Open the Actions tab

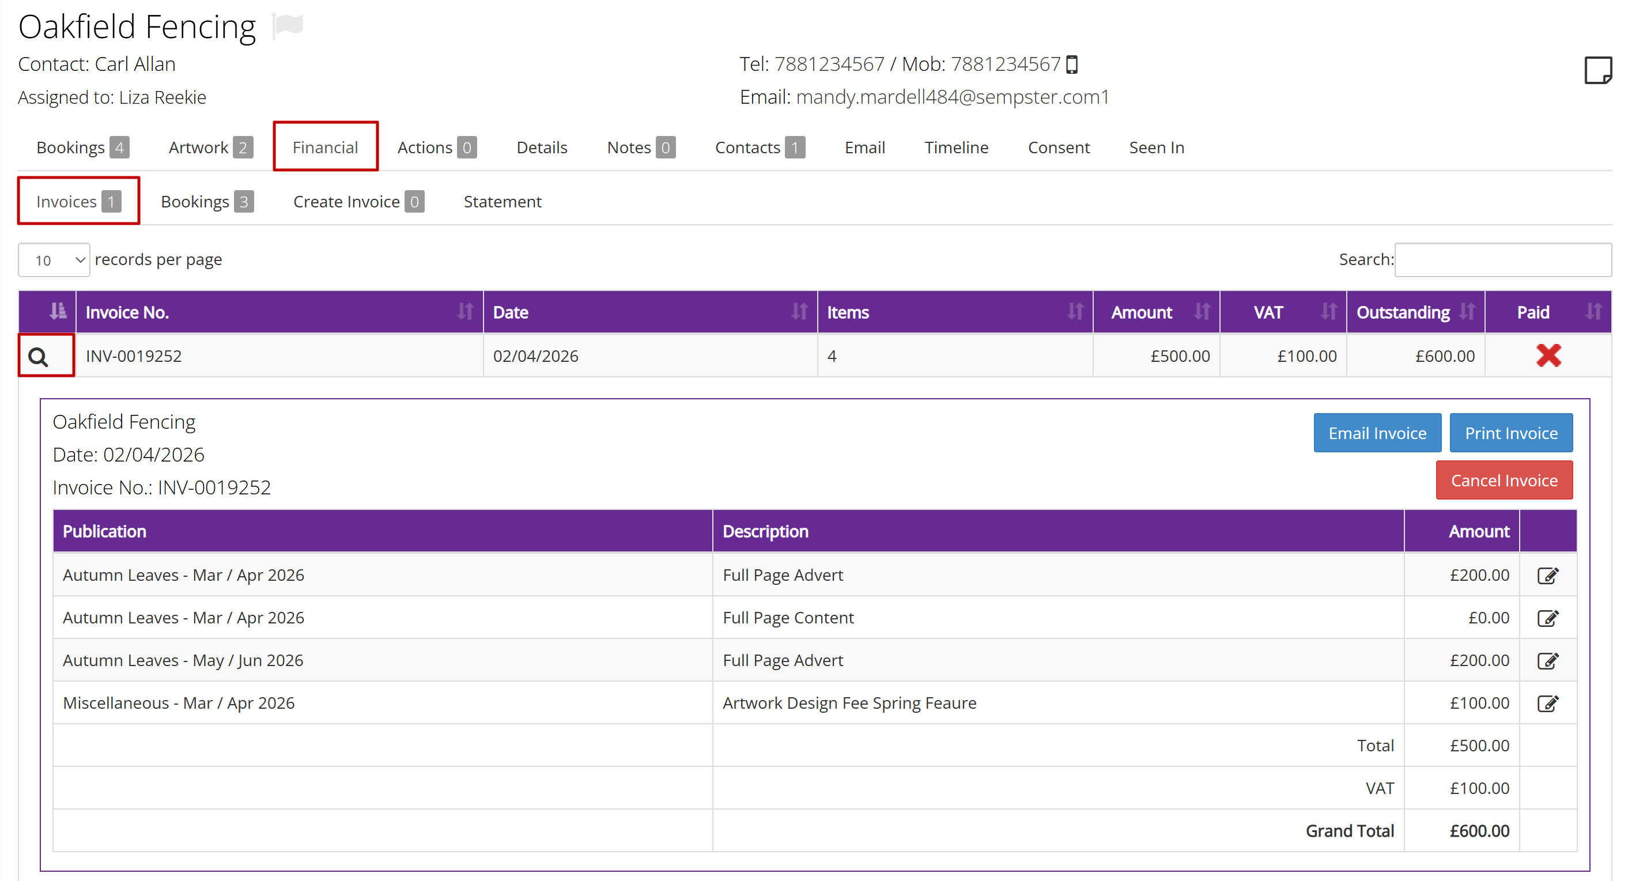click(437, 148)
